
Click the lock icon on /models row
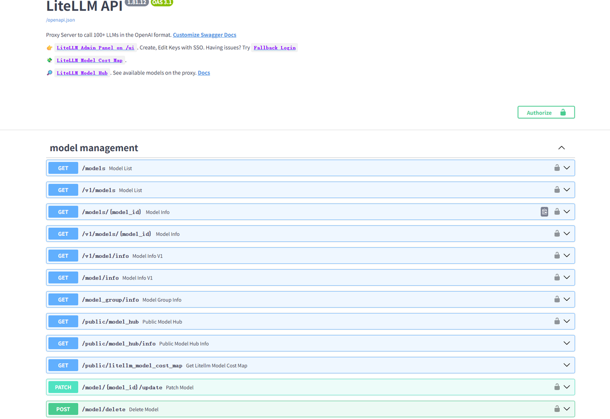557,168
